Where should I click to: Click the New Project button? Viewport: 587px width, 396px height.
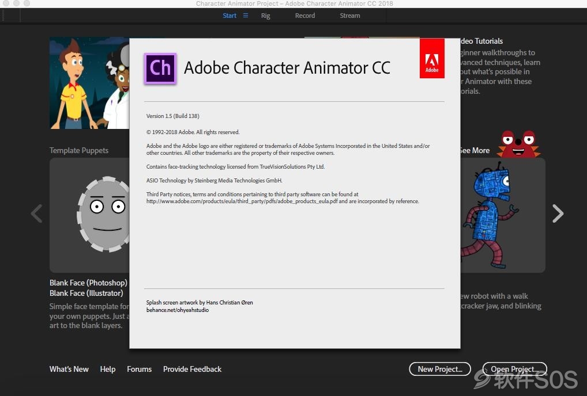point(440,369)
